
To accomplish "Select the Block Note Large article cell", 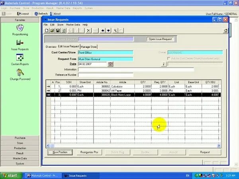I will (123, 95).
